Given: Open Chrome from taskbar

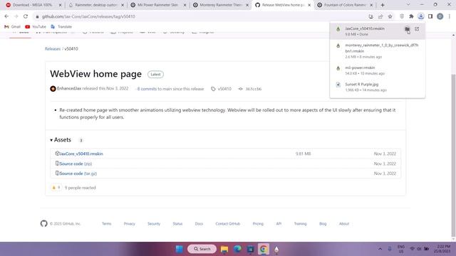Looking at the screenshot, I should (264, 249).
